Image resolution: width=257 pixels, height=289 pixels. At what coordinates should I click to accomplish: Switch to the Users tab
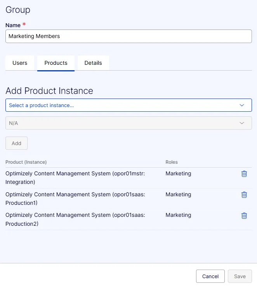pos(20,63)
